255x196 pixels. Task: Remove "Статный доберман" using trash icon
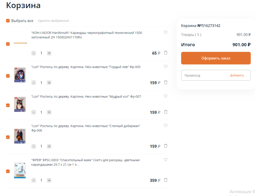[x=166, y=146]
